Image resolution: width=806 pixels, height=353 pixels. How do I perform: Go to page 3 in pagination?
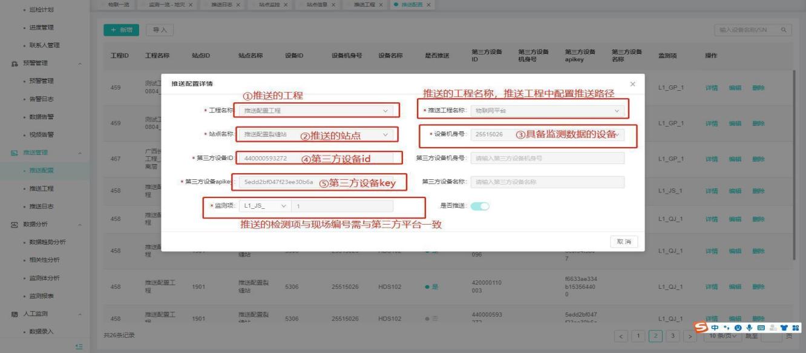coord(672,335)
